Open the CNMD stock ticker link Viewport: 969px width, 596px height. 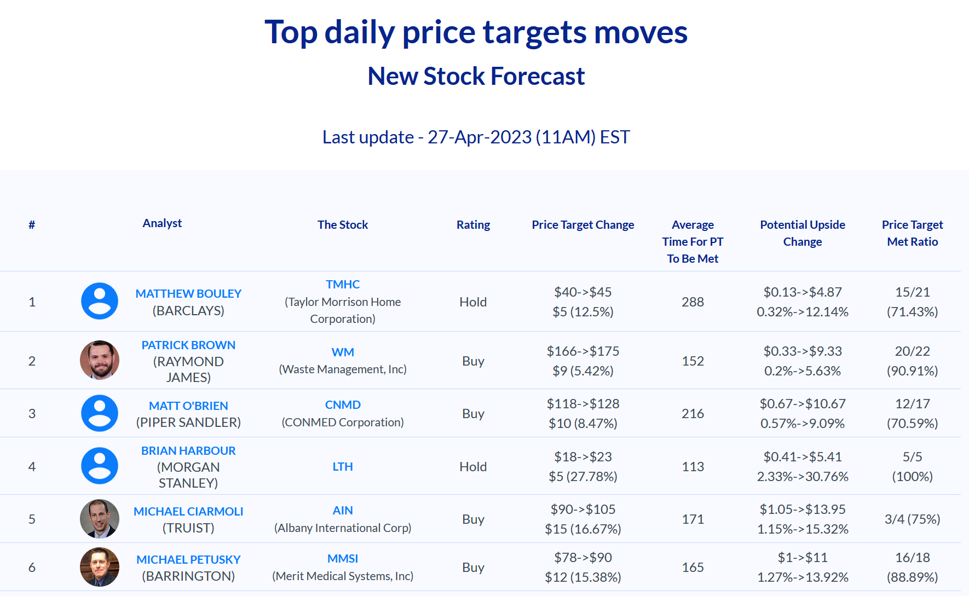pos(343,404)
